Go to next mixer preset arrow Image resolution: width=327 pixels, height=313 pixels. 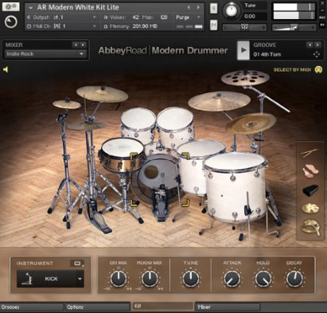point(84,45)
